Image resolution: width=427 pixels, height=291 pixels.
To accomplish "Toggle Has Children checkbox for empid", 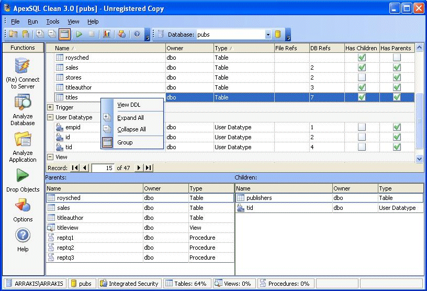I will pos(362,127).
